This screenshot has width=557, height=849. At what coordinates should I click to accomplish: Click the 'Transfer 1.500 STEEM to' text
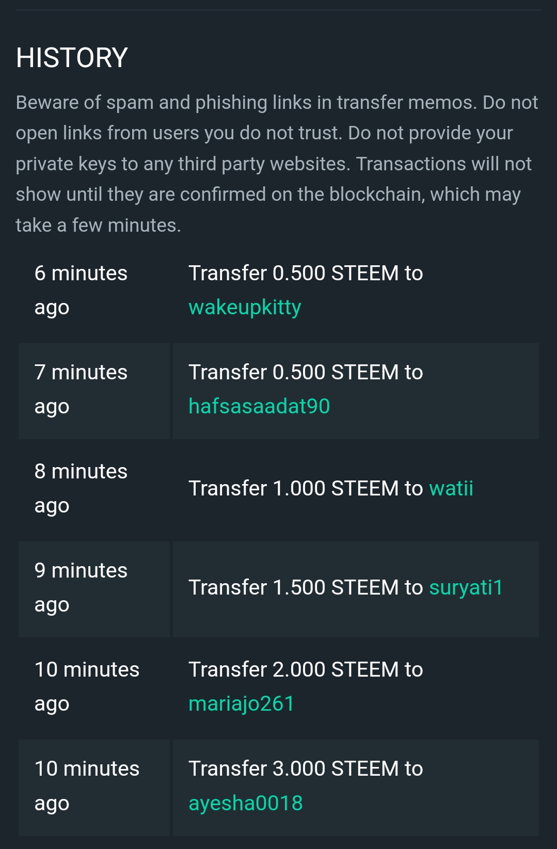pos(306,587)
